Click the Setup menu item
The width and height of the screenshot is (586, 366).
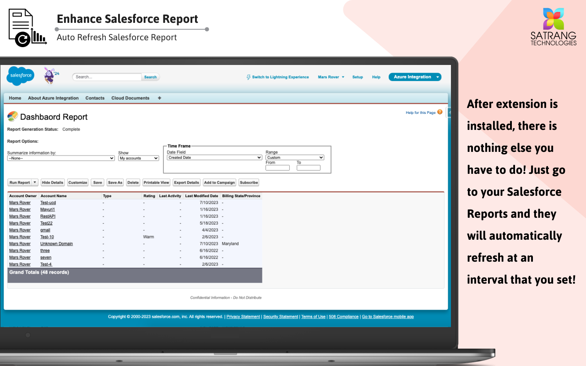358,77
